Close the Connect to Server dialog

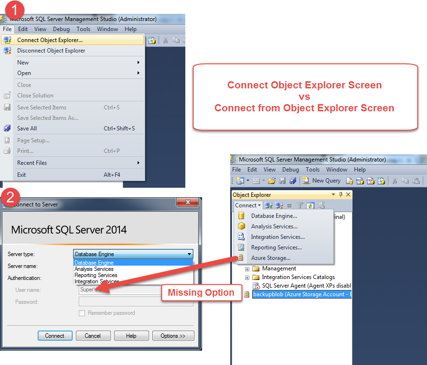pyautogui.click(x=188, y=202)
